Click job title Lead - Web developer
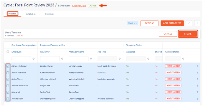Screen dimensions: 203x106 point(107,66)
